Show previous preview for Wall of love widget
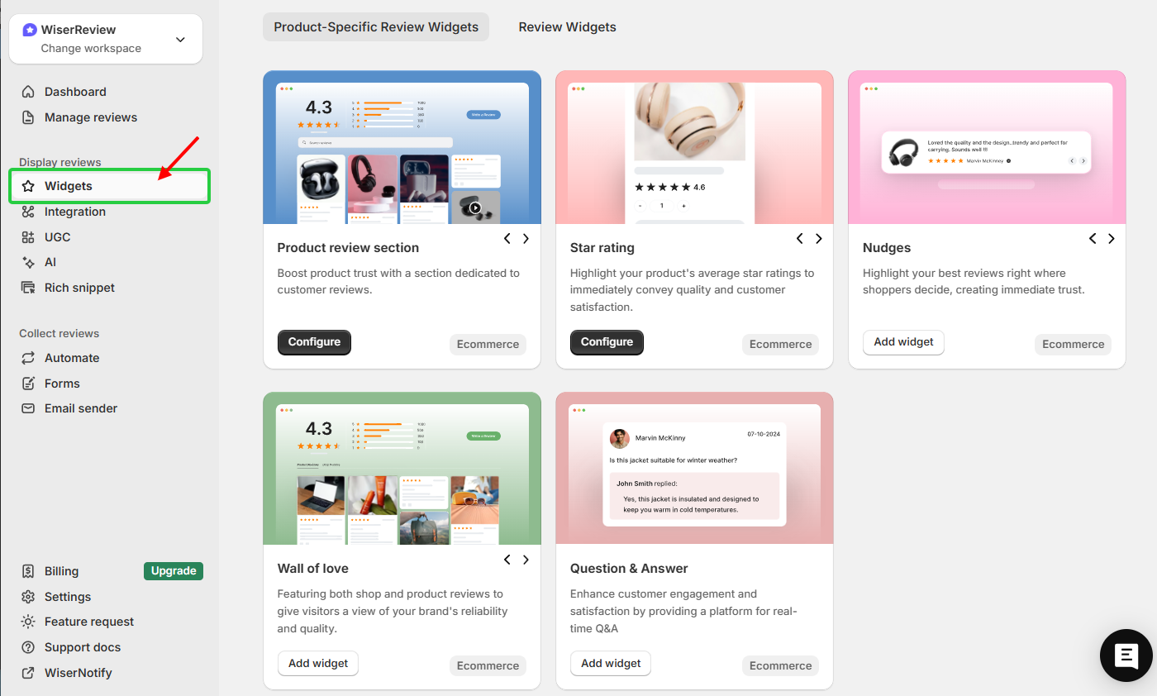1157x696 pixels. click(507, 560)
